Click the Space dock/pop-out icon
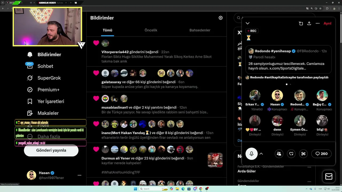Screen dimensions: 342x192 (301, 23)
